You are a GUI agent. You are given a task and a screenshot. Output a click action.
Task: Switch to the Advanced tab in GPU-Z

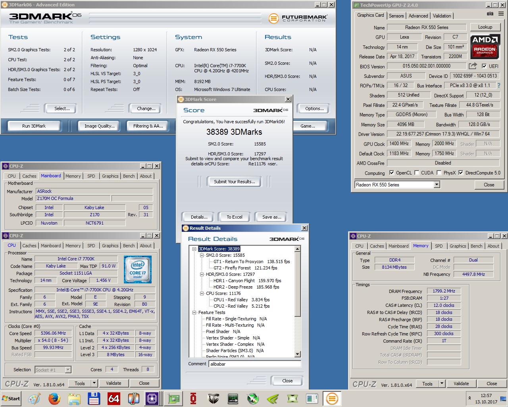point(418,16)
